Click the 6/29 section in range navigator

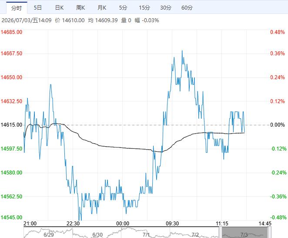coord(48,235)
